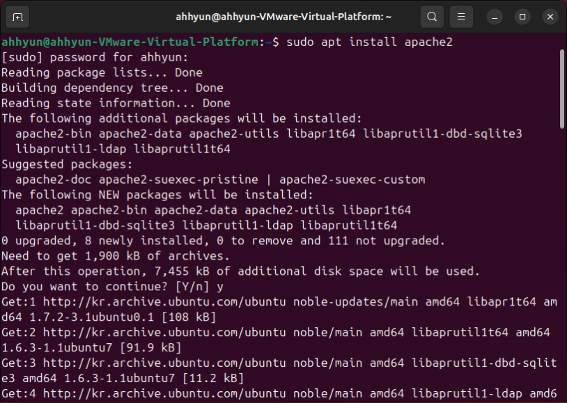Screen dimensions: 567x403
Task: Click the 'Get:4' download line URL
Action: click(164, 393)
